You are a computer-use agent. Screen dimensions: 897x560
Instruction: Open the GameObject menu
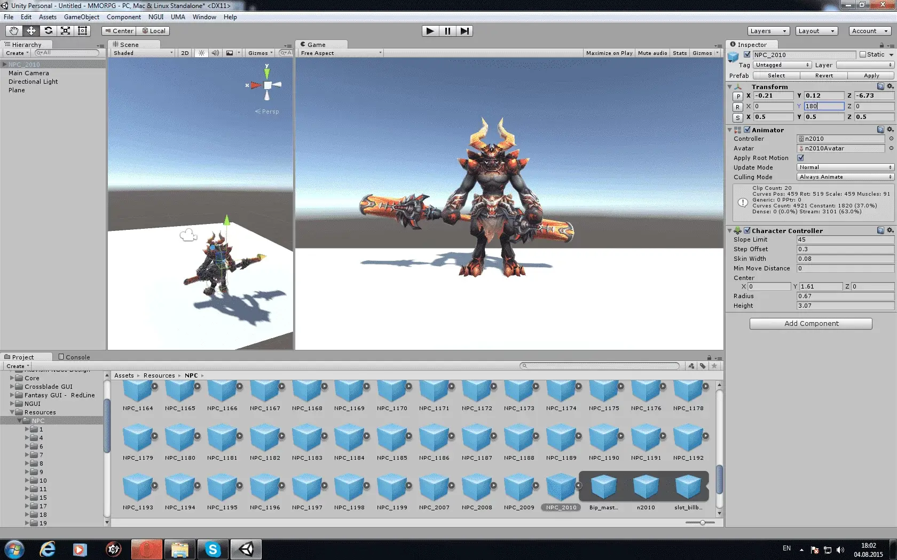pos(81,17)
